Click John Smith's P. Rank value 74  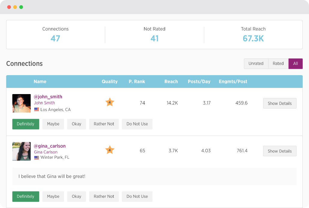point(142,103)
